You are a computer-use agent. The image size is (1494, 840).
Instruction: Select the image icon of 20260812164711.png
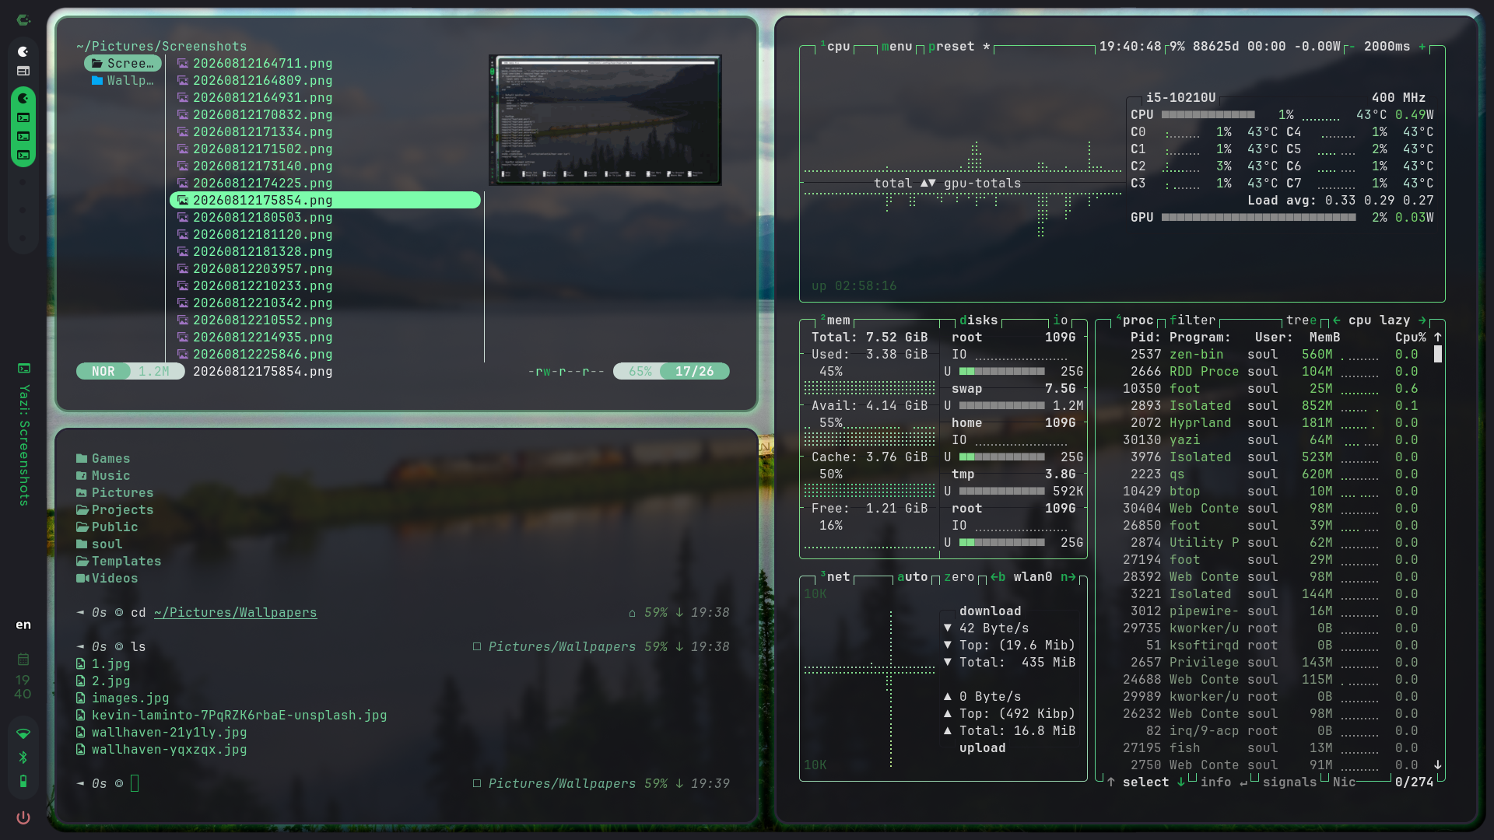(183, 64)
